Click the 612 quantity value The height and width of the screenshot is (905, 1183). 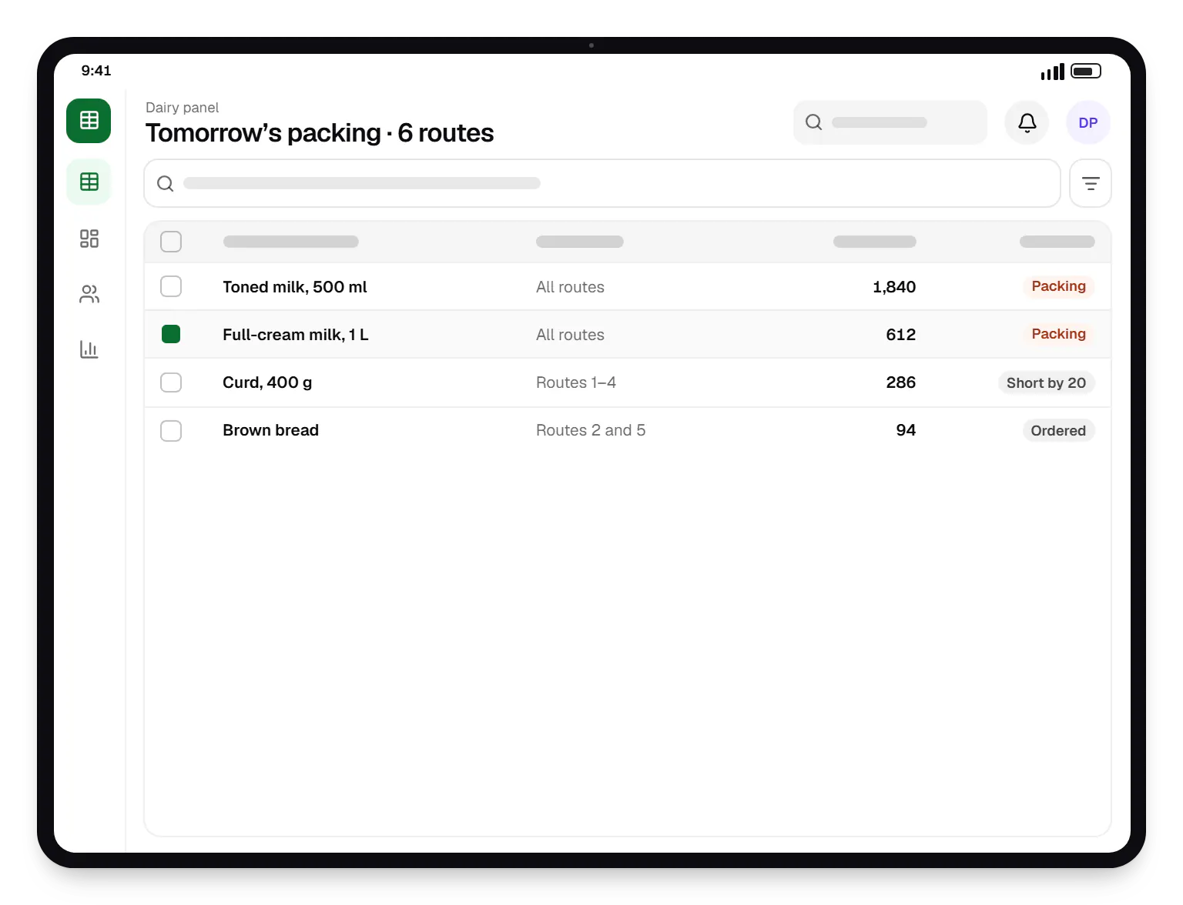900,335
